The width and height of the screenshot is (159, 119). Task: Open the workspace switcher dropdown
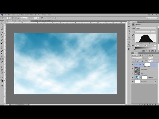(x=152, y=18)
